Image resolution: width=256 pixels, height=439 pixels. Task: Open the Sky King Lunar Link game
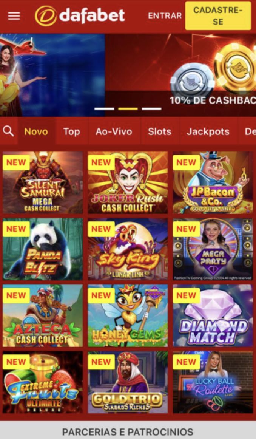(128, 249)
